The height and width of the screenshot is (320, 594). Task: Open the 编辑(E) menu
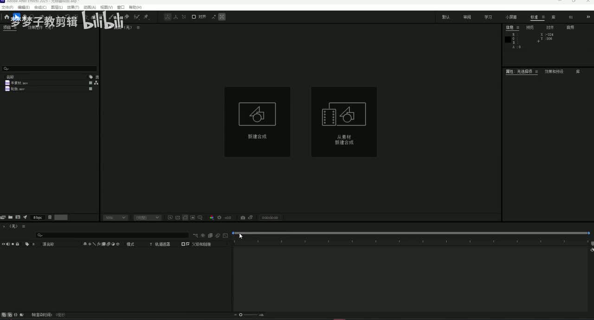pos(24,7)
